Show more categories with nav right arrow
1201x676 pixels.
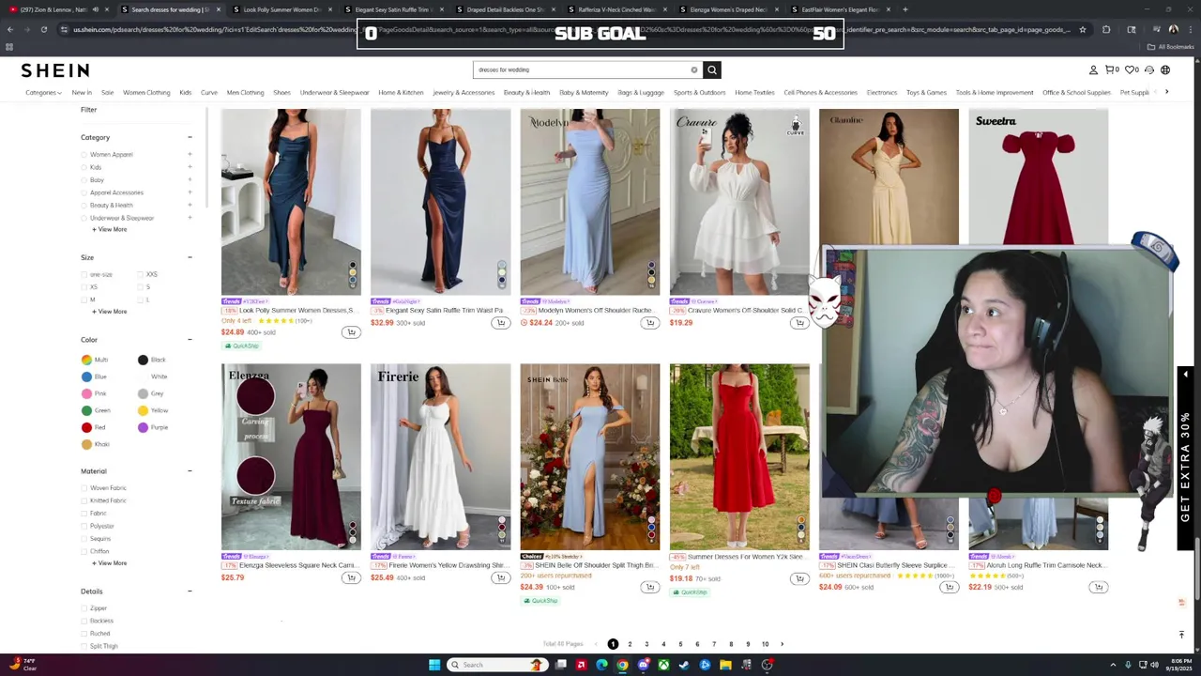1166,92
